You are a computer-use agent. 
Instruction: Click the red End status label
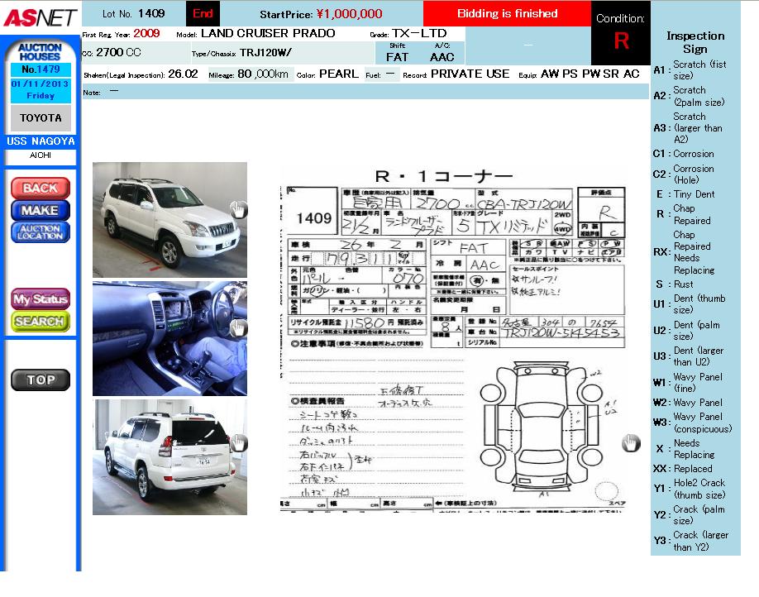click(x=203, y=14)
